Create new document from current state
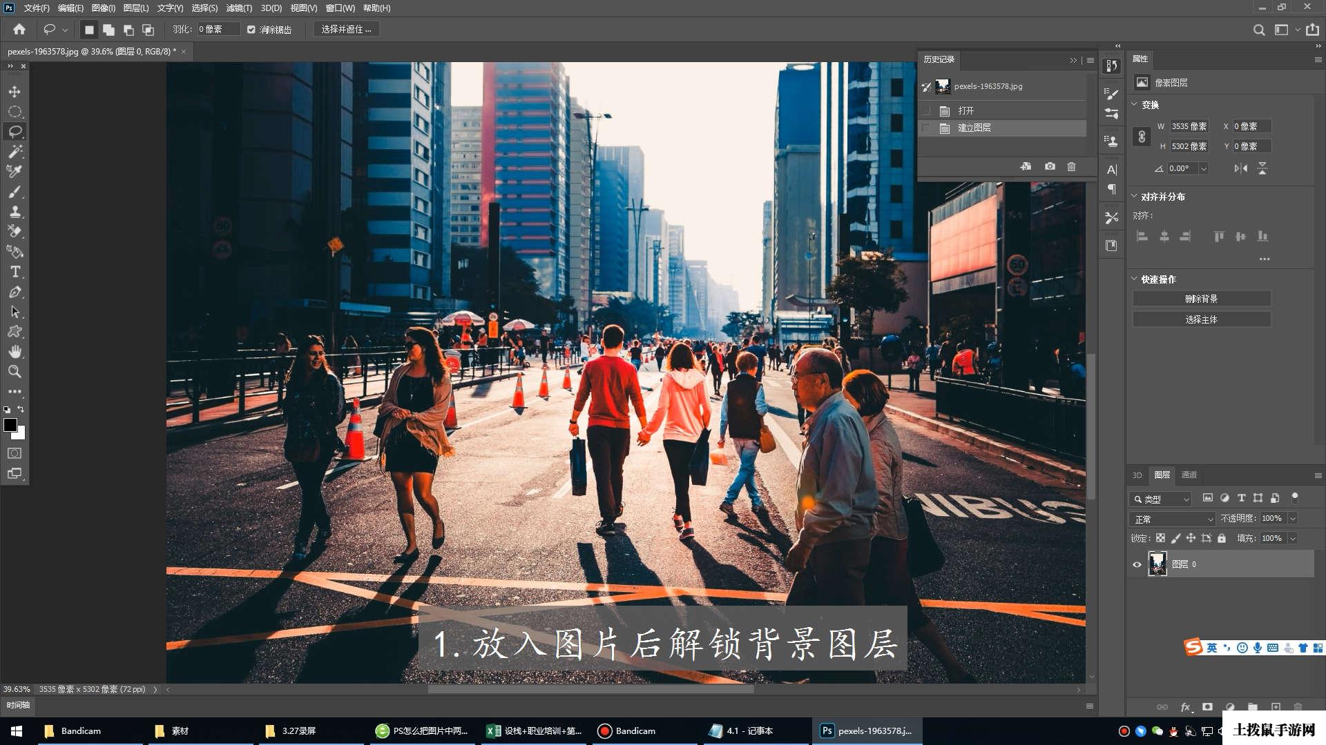Viewport: 1326px width, 745px height. [1026, 166]
